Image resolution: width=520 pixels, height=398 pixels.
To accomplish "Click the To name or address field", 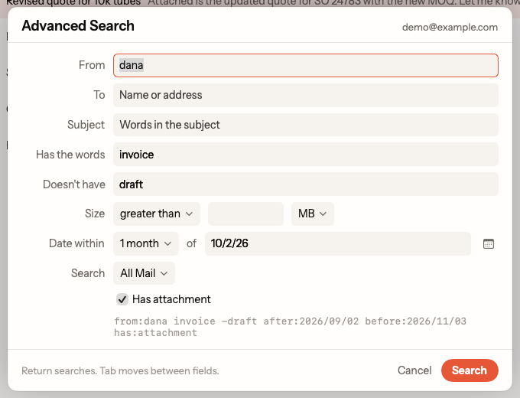I will (305, 95).
